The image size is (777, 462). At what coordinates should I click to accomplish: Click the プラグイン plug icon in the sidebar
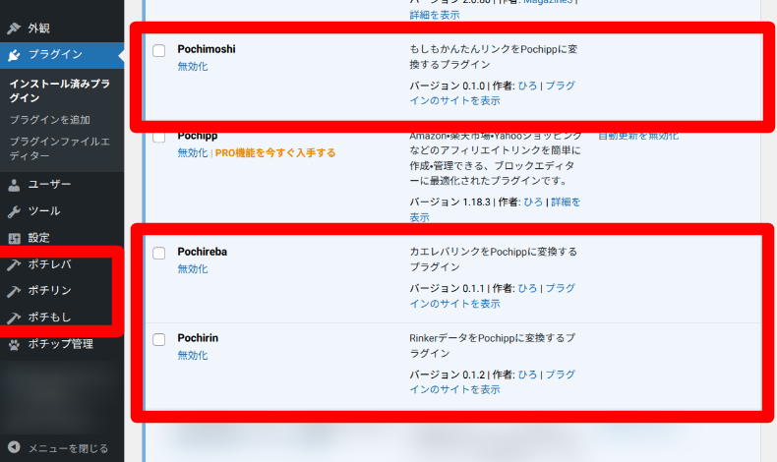pyautogui.click(x=14, y=54)
